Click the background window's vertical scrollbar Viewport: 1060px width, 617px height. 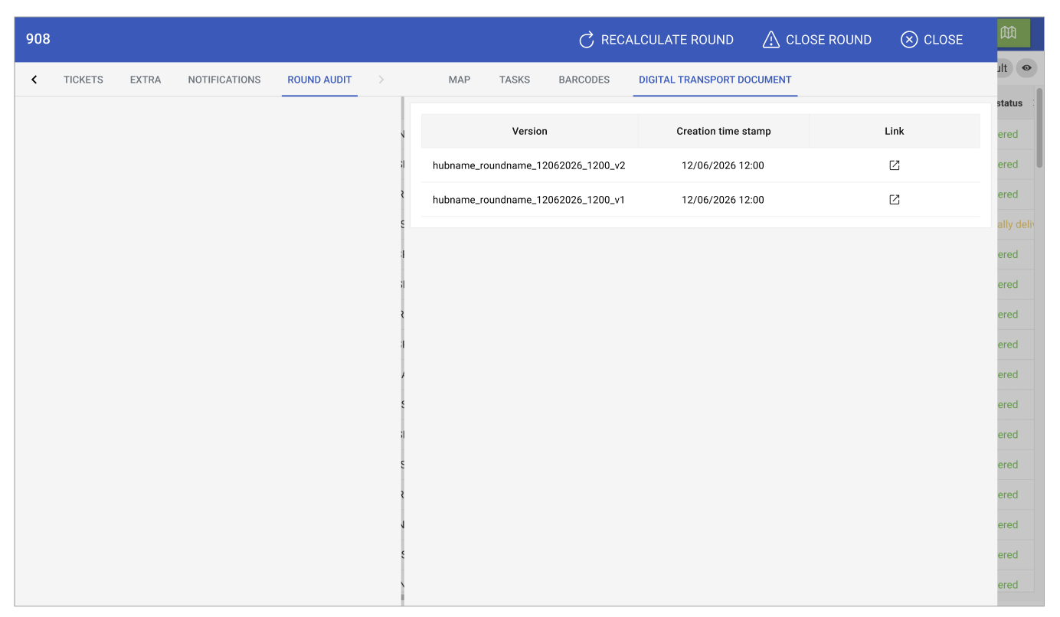[x=1039, y=128]
